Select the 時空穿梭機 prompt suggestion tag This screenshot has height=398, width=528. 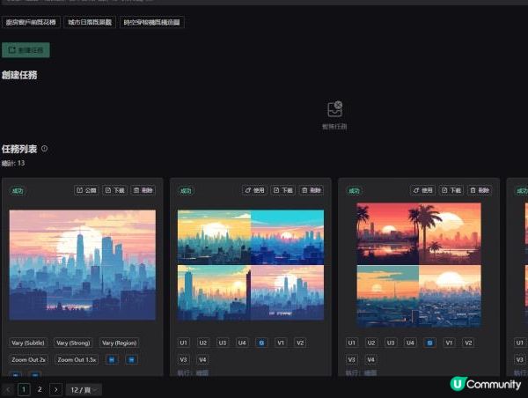click(x=152, y=22)
